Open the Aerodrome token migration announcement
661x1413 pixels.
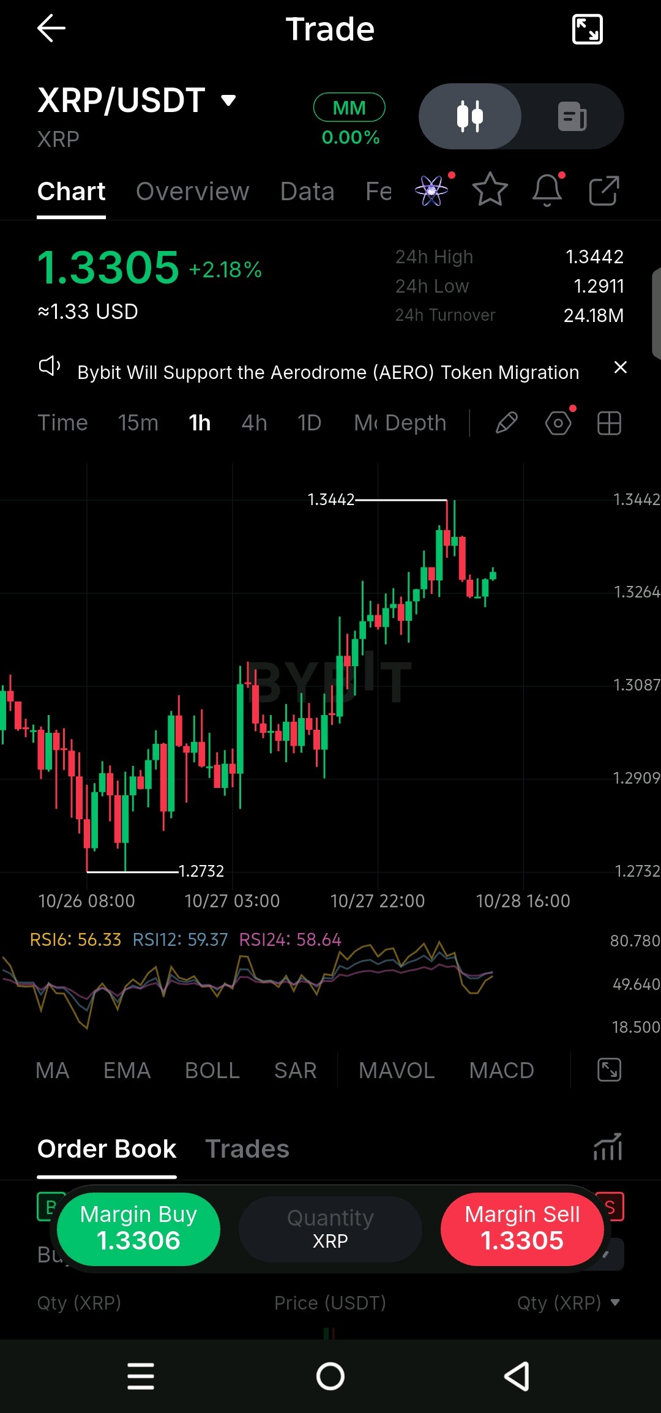pos(328,372)
